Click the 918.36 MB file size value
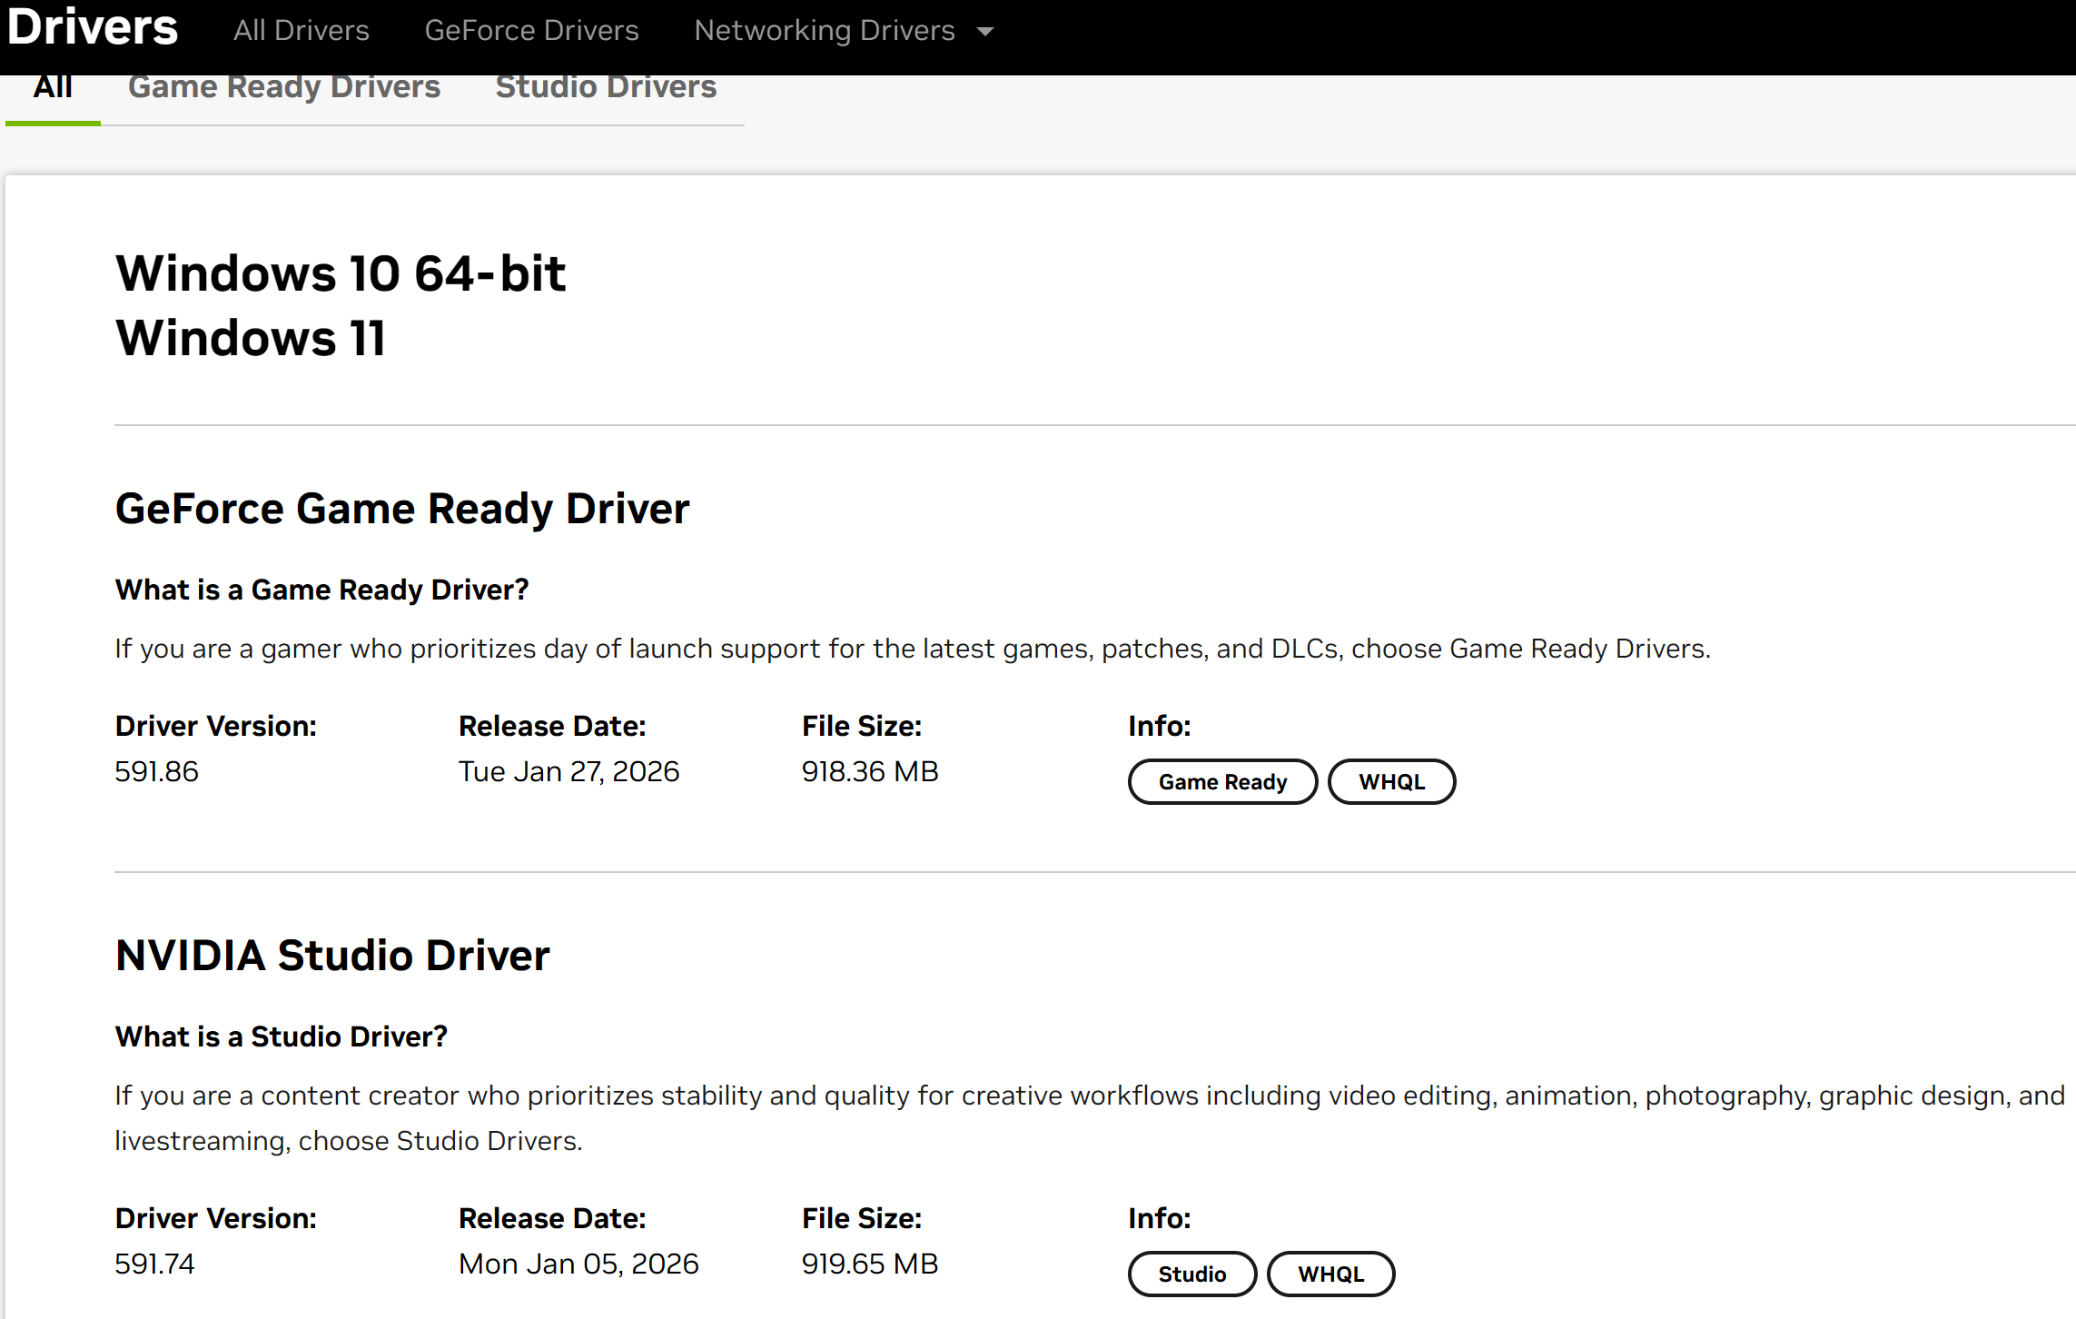The image size is (2076, 1319). tap(869, 772)
